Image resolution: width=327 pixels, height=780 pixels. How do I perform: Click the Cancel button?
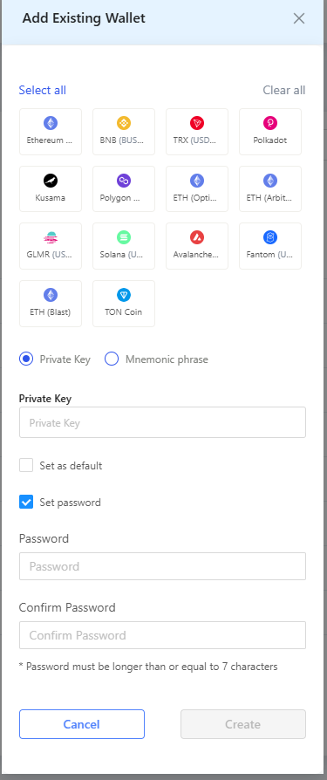pyautogui.click(x=82, y=724)
